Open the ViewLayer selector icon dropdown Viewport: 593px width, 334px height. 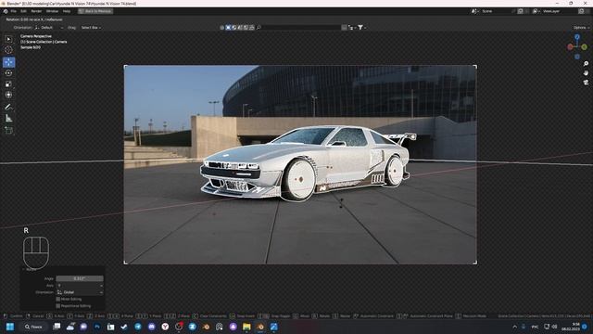click(x=536, y=11)
